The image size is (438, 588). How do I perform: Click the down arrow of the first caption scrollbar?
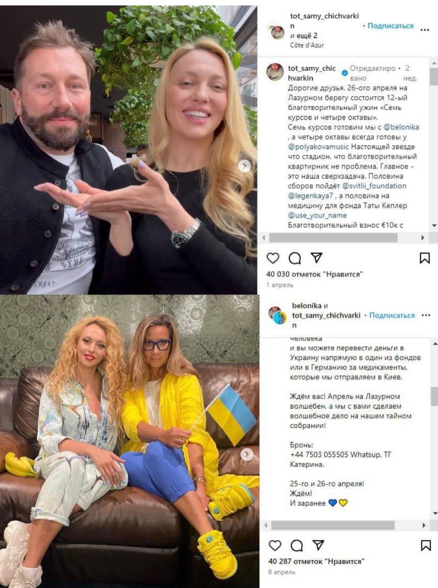click(434, 225)
